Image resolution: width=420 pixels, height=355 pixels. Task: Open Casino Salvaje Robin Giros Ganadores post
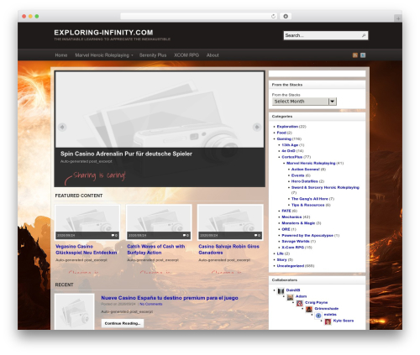tap(228, 249)
